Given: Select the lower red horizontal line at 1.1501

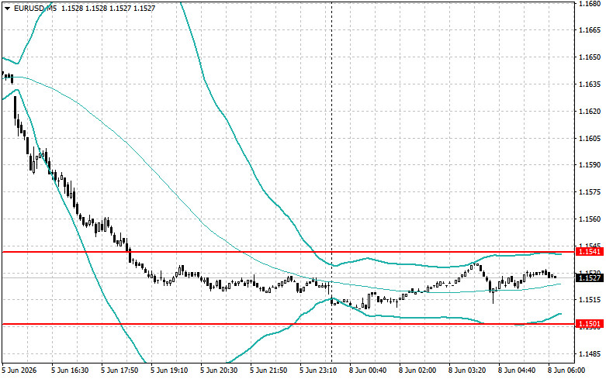Looking at the screenshot, I should [288, 324].
